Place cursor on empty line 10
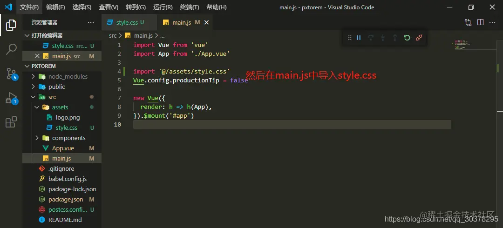 pyautogui.click(x=292, y=124)
